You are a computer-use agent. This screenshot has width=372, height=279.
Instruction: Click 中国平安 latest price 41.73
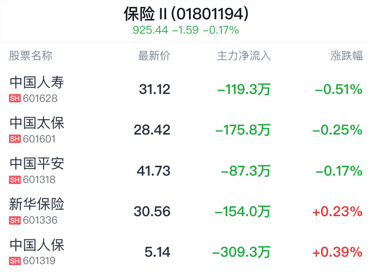pos(153,171)
